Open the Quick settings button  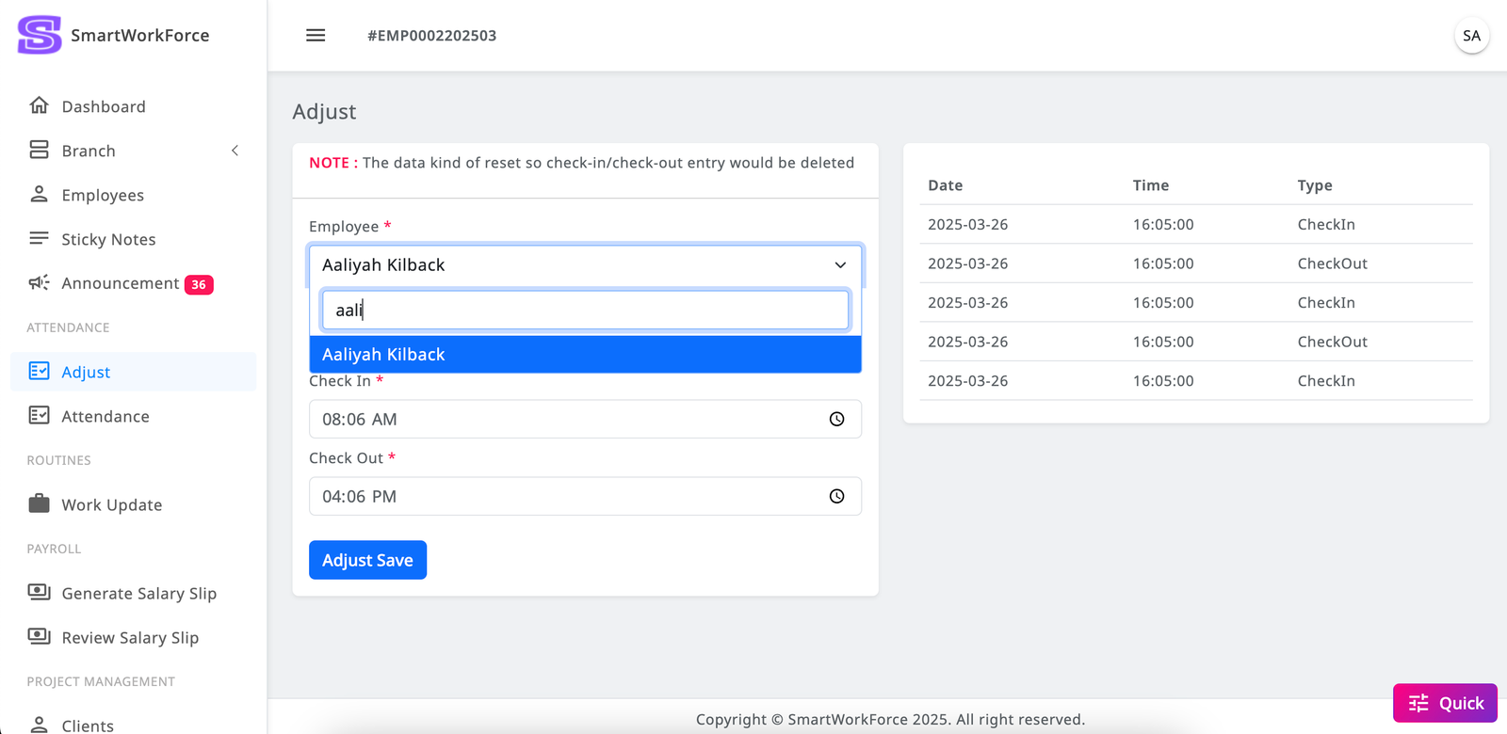pyautogui.click(x=1445, y=703)
